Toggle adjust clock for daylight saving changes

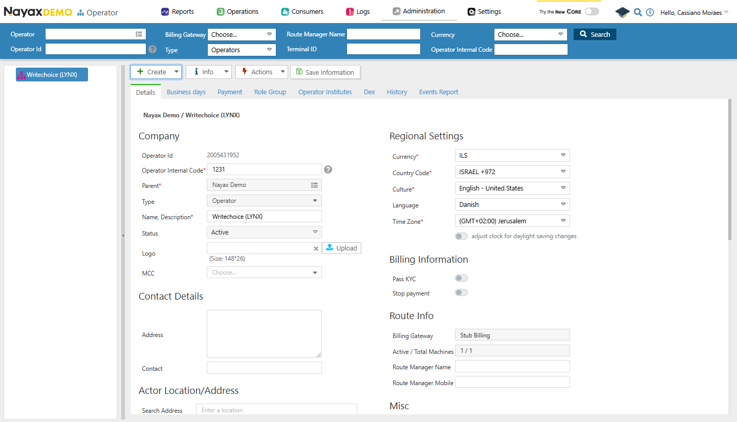coord(461,236)
